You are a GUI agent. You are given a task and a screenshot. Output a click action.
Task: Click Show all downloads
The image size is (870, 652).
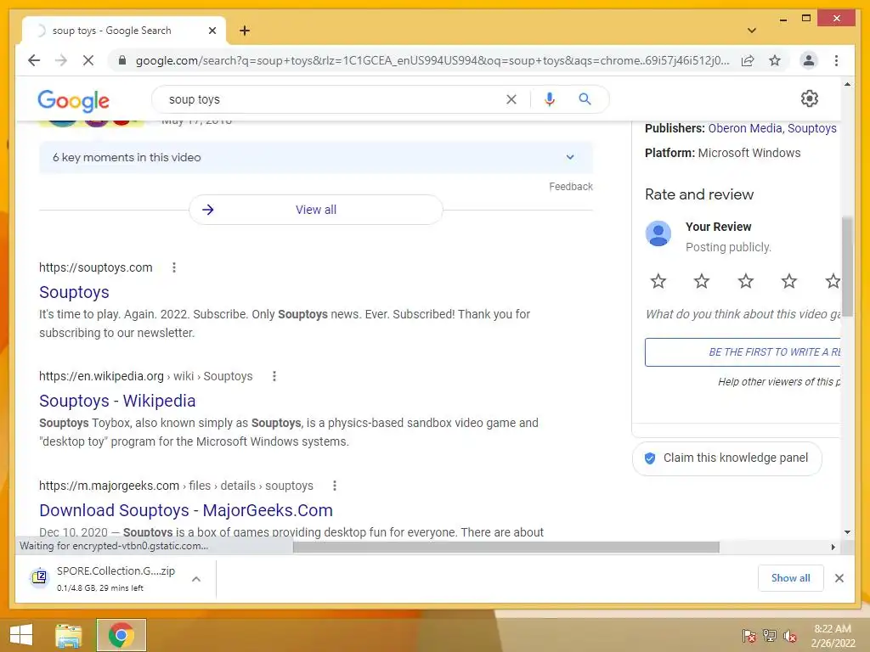point(790,577)
